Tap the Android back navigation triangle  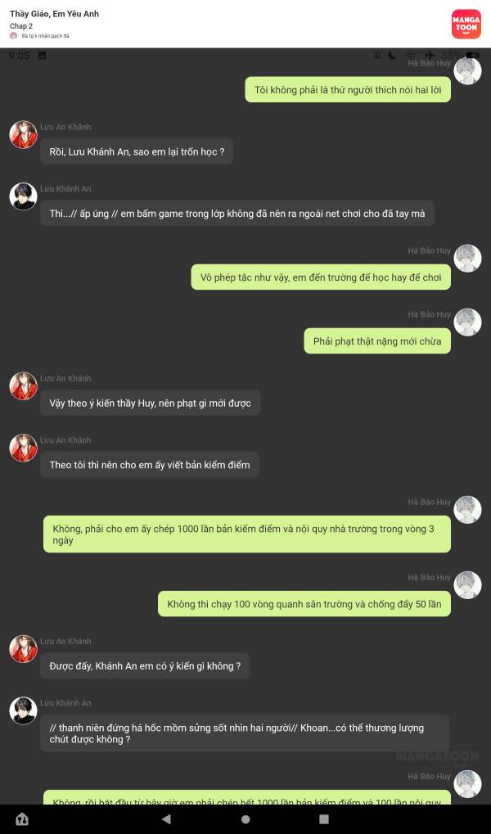[x=166, y=818]
